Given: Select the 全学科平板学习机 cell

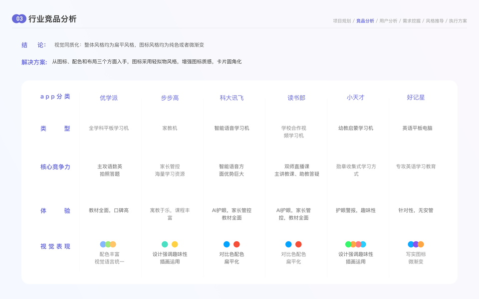Looking at the screenshot, I should (109, 128).
